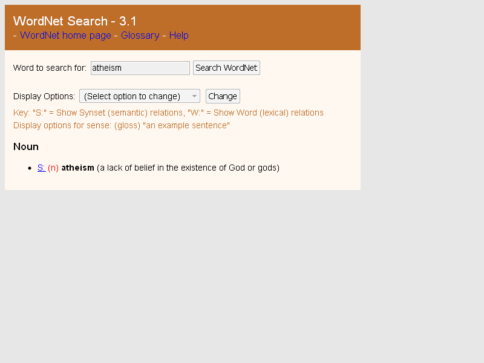Show synset relations via S: link
The image size is (484, 363).
(41, 168)
